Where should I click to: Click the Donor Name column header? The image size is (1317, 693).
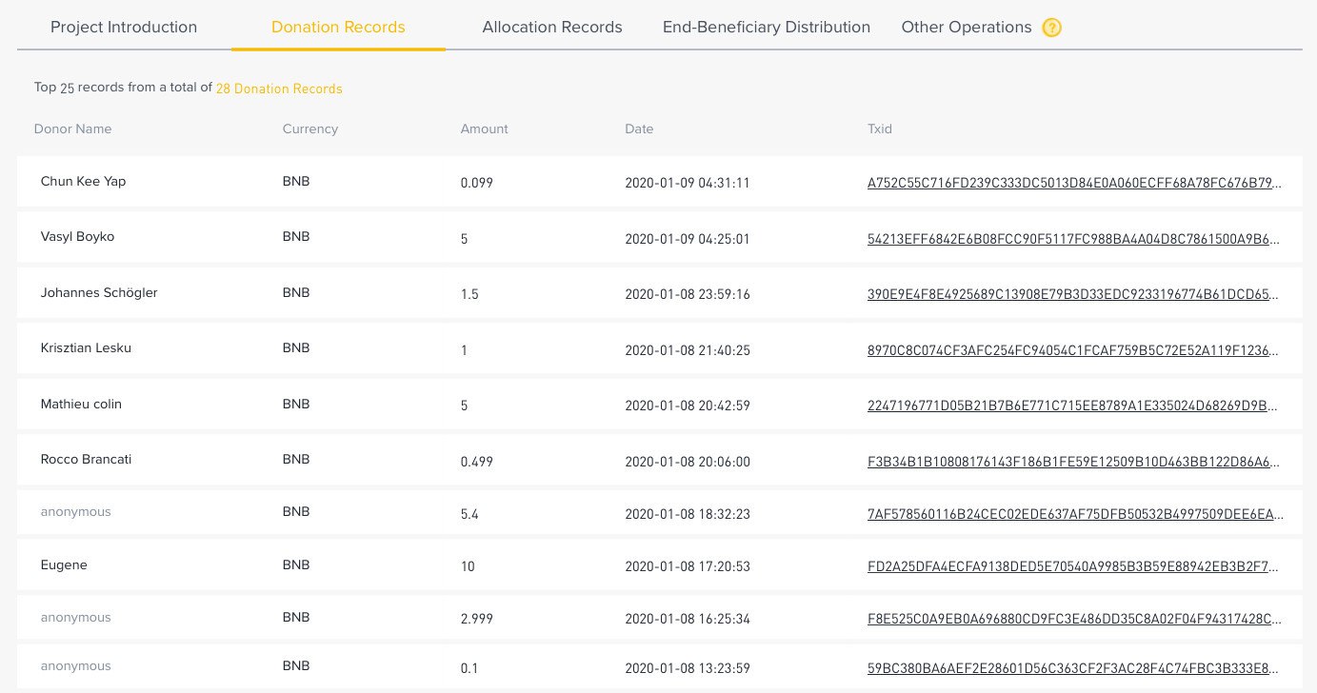72,129
